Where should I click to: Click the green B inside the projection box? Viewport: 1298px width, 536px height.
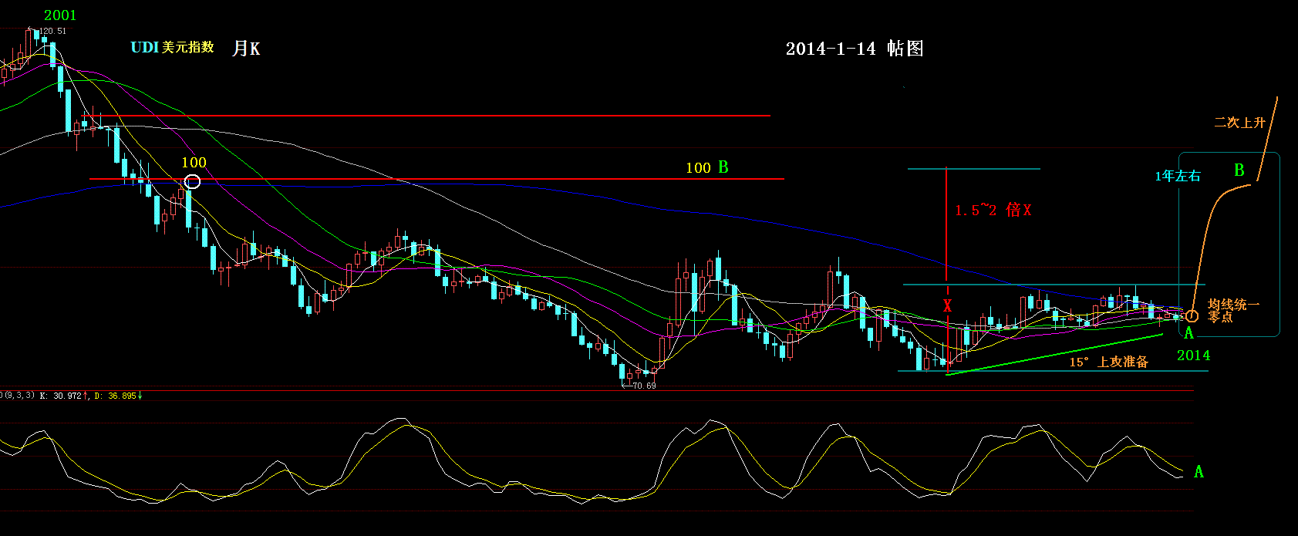1239,170
